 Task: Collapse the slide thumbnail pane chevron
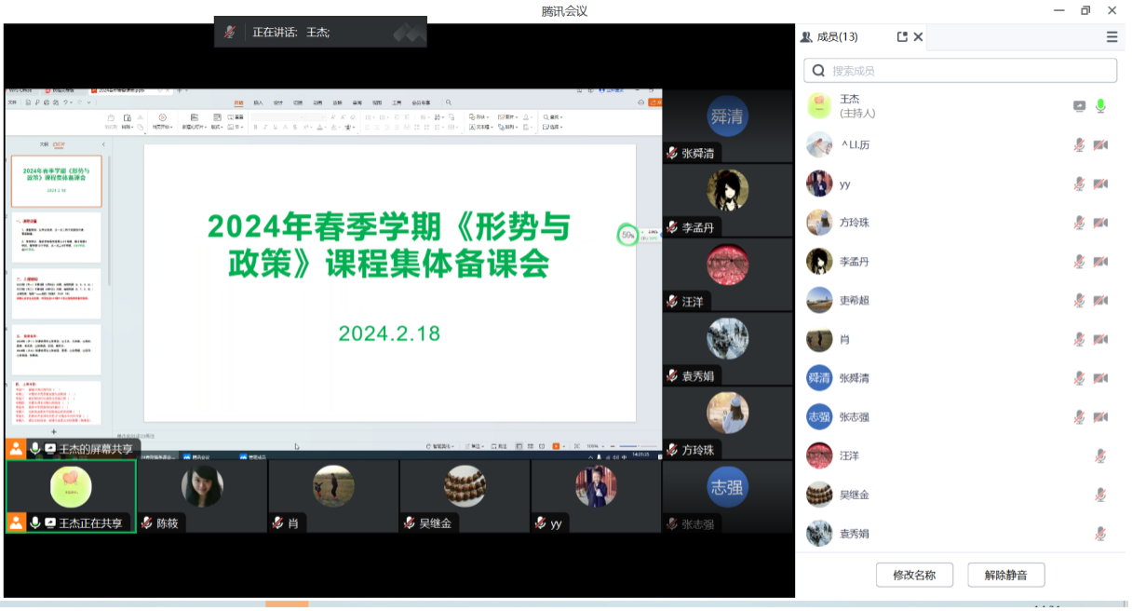pos(102,144)
